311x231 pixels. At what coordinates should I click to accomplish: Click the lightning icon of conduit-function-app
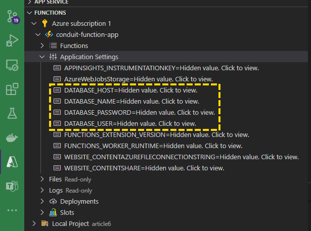coord(49,34)
